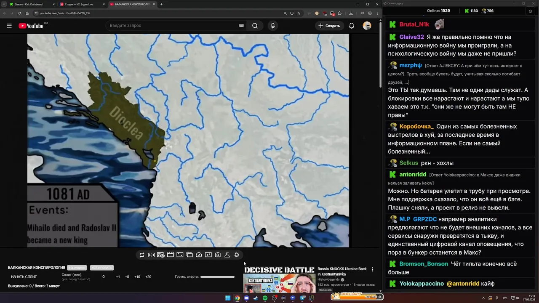539x303 pixels.
Task: Open the playback speed gauge icon
Action: tap(199, 255)
